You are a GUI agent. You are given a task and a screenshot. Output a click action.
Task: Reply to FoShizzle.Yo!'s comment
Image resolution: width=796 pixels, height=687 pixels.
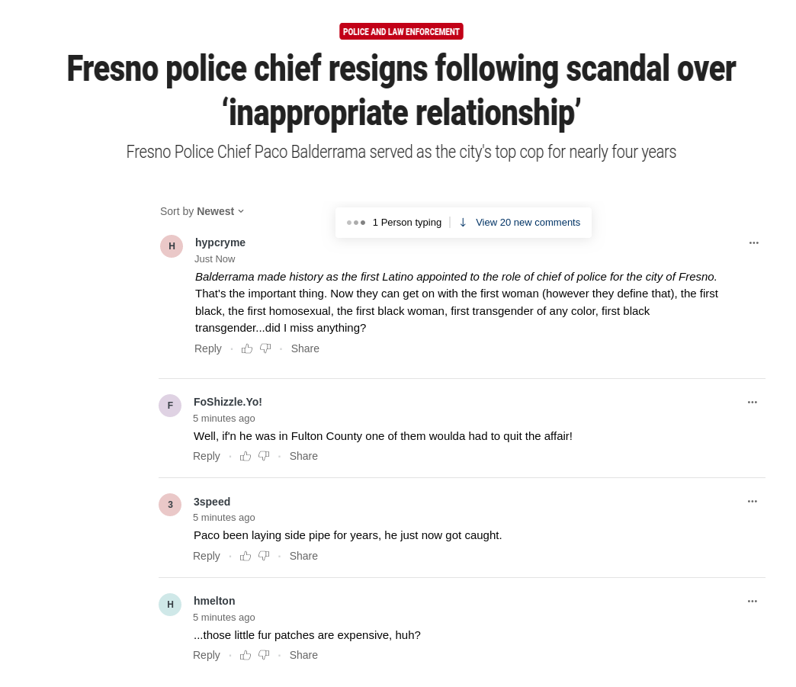point(207,456)
